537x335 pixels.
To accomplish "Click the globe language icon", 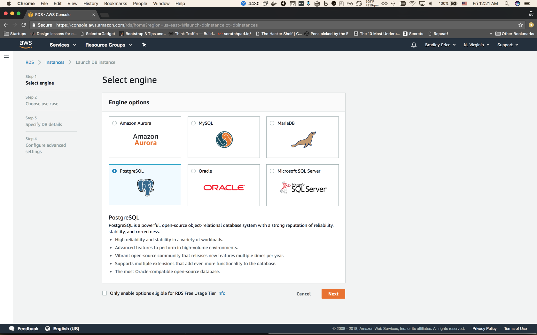I will 48,329.
